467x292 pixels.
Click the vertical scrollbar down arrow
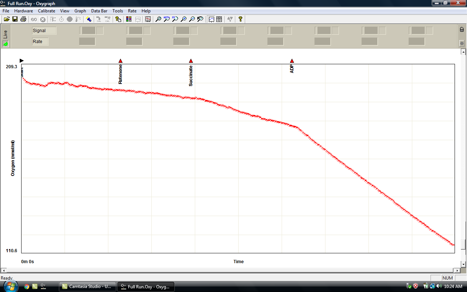(464, 264)
